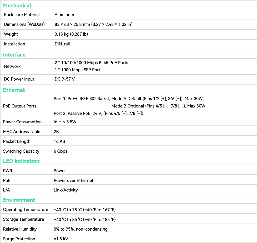Select the Environment section header
This screenshot has height=243, width=258.
click(19, 200)
